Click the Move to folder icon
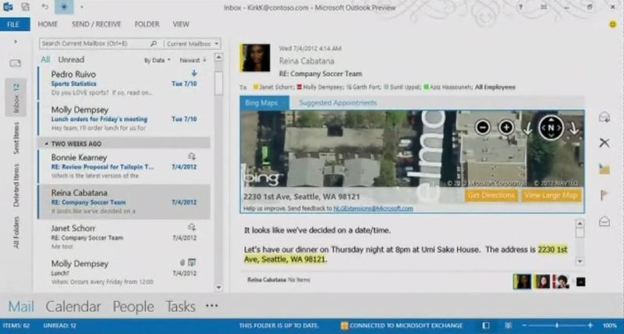The image size is (624, 334). point(604,169)
